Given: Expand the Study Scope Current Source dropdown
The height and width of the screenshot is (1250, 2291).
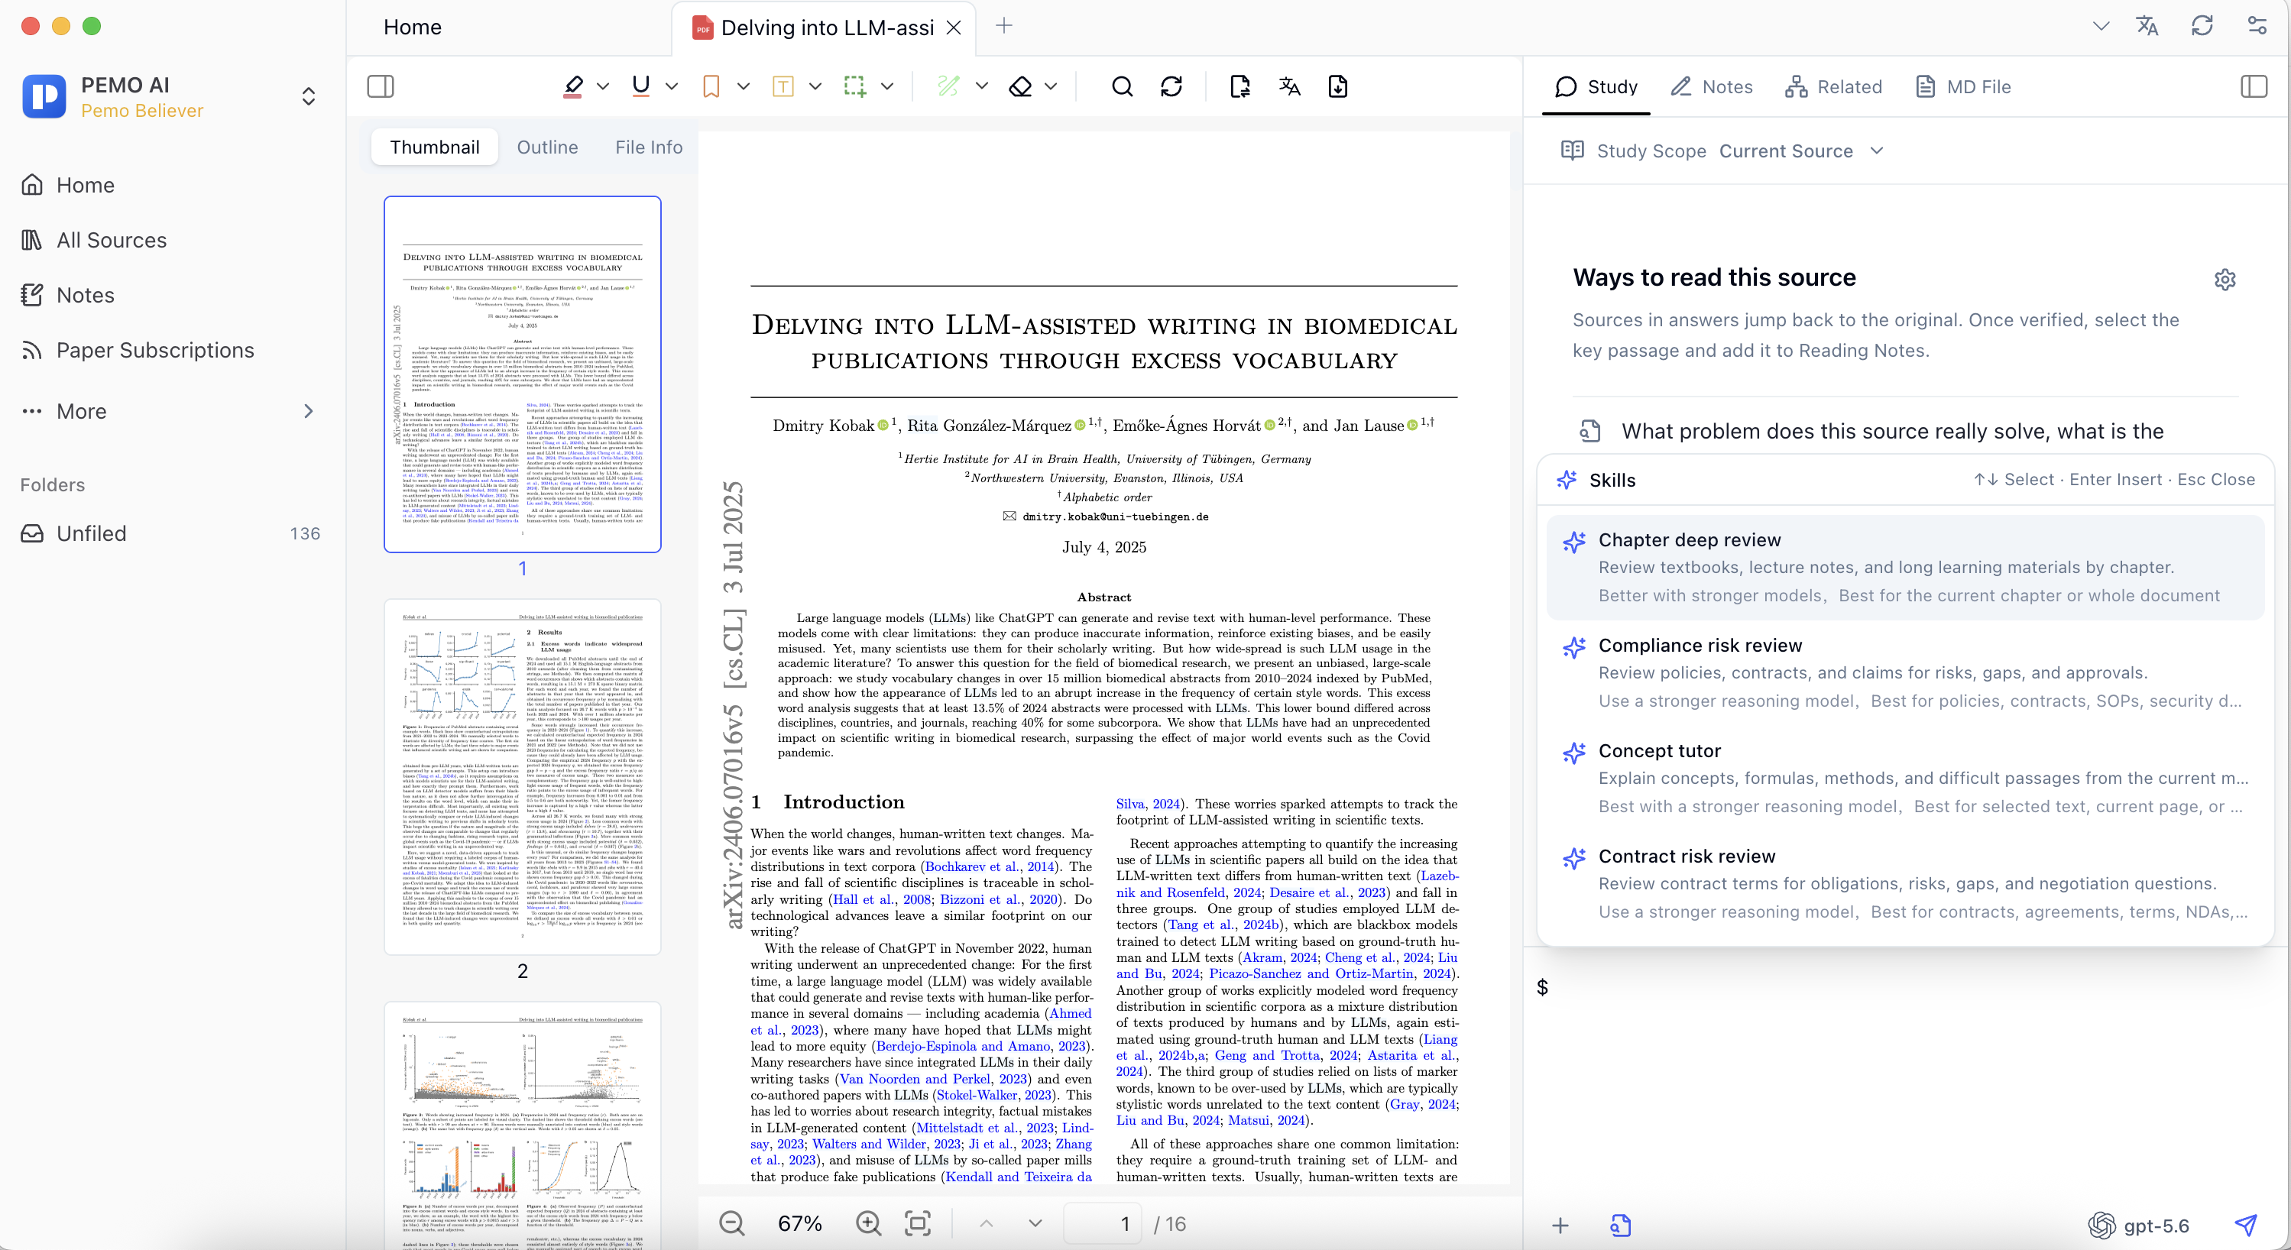Looking at the screenshot, I should click(1802, 151).
